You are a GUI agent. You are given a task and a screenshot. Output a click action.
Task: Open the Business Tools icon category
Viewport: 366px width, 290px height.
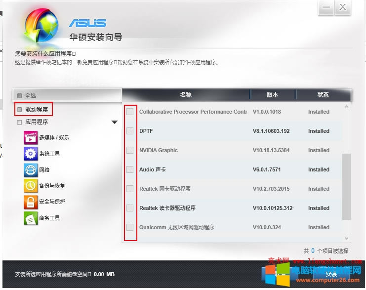pos(31,218)
